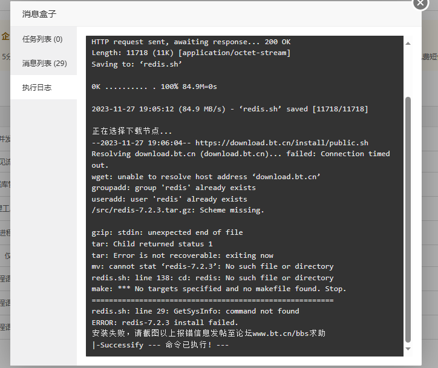Click the log scrollbar thumb
The image size is (438, 368).
[x=408, y=219]
